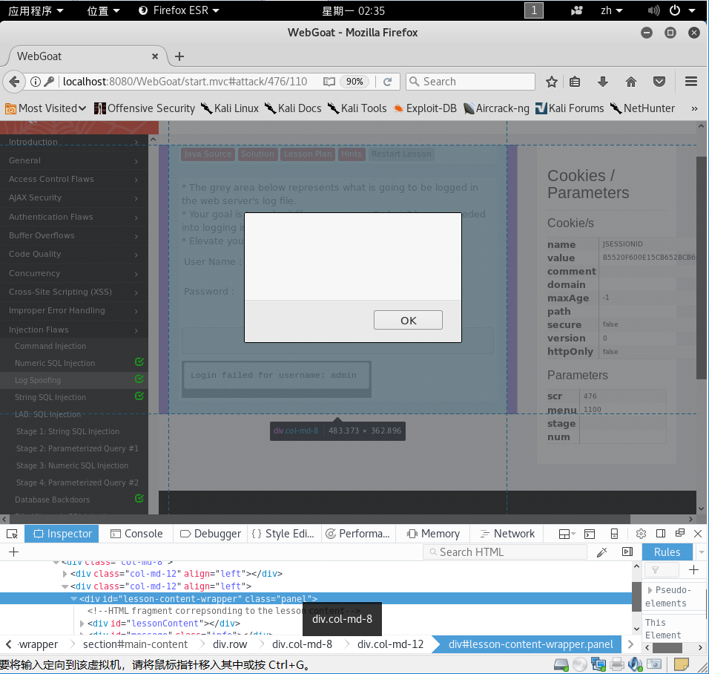The height and width of the screenshot is (674, 709).
Task: Open the Exploit-DB bookmark
Action: click(x=425, y=108)
